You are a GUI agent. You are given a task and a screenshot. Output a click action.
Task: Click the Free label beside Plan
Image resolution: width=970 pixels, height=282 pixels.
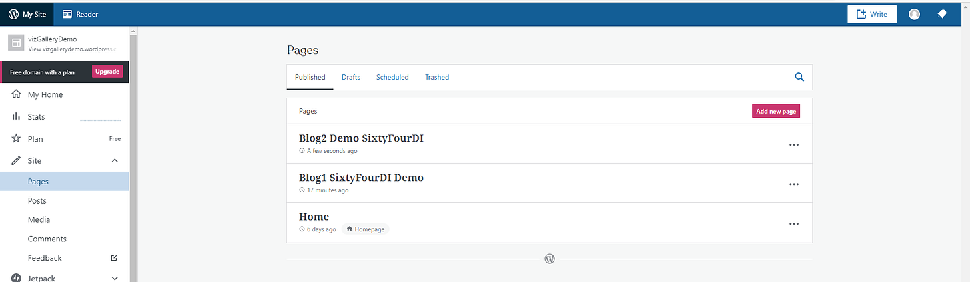tap(115, 139)
